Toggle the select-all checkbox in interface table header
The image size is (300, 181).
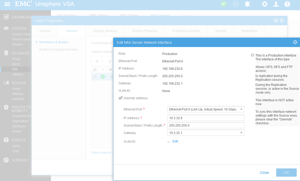[95, 70]
